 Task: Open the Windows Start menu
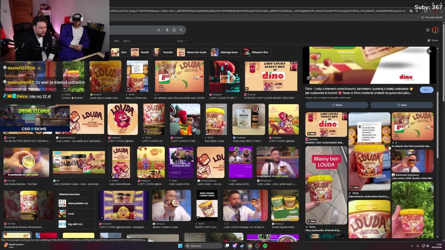[x=180, y=246]
